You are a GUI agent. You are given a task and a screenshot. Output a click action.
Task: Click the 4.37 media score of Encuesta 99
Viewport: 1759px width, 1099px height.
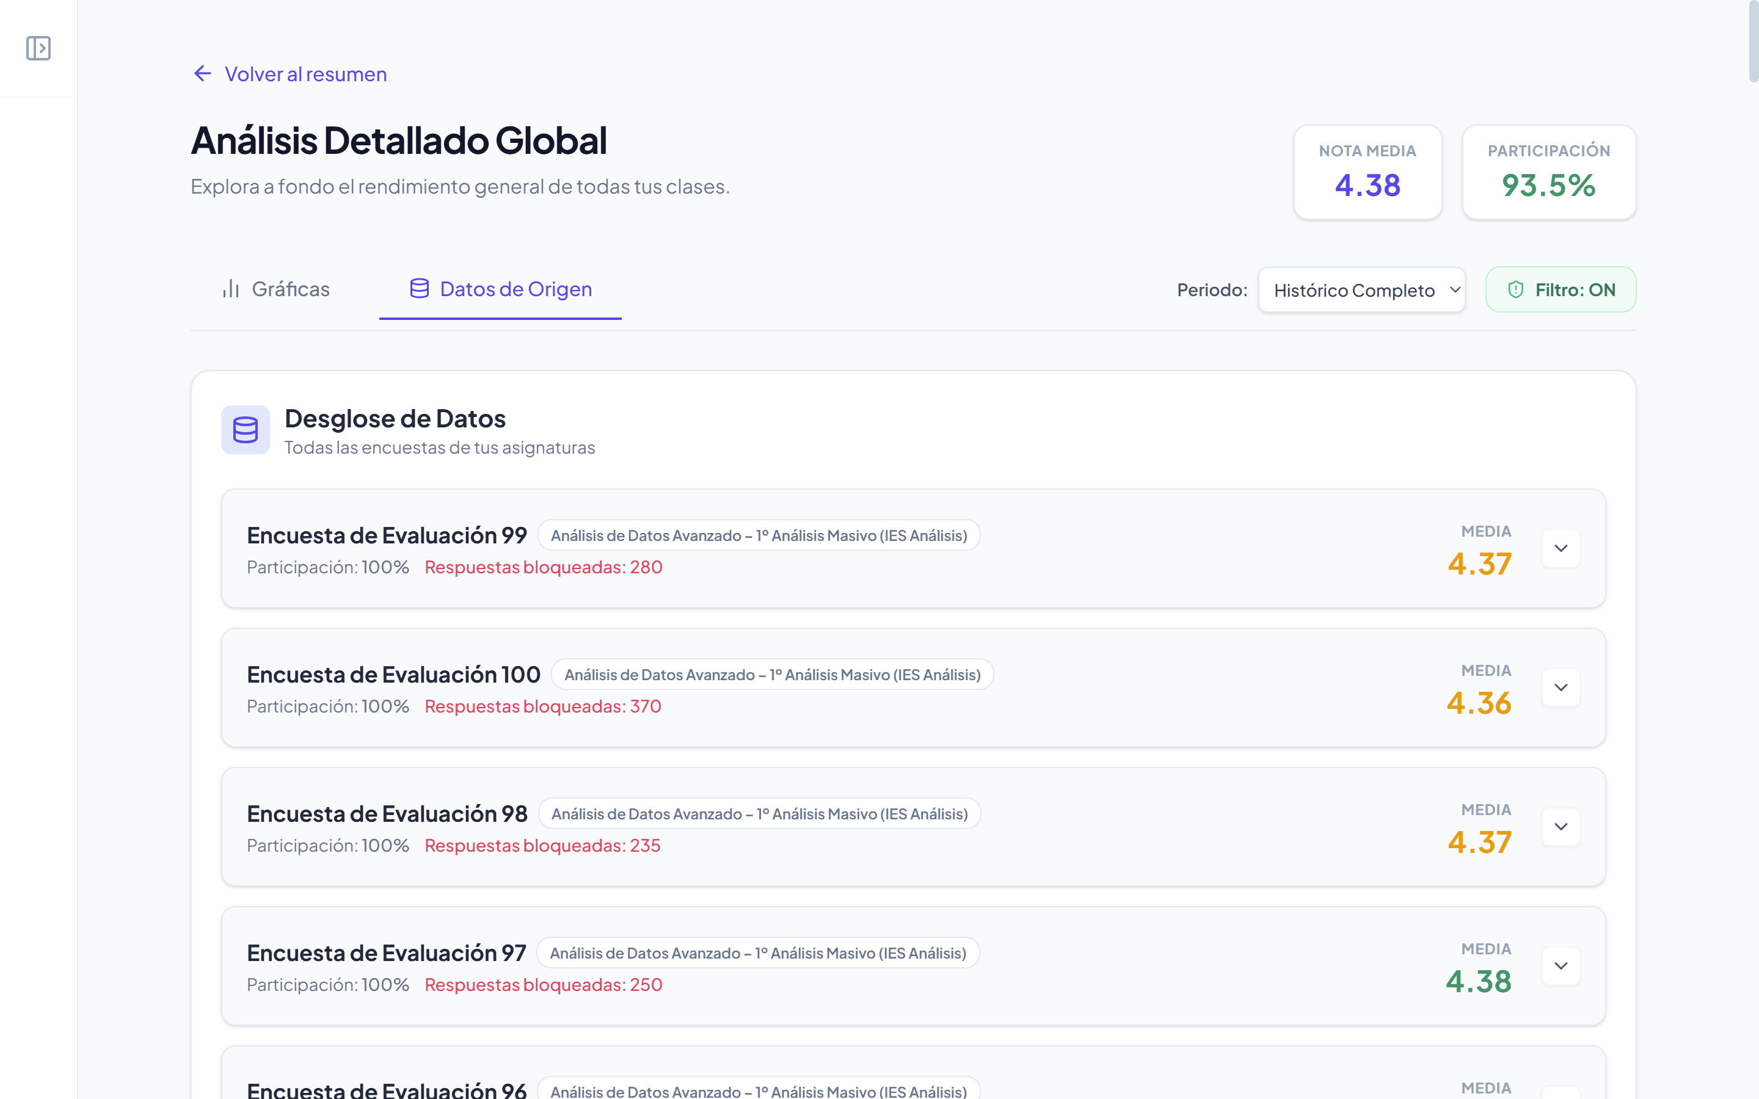pos(1479,564)
